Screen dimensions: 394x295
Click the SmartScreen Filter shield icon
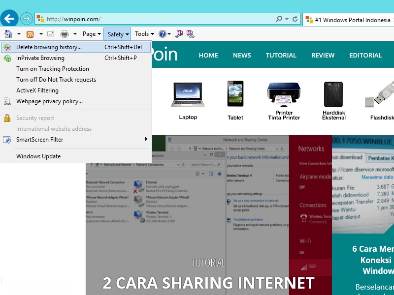pyautogui.click(x=7, y=140)
